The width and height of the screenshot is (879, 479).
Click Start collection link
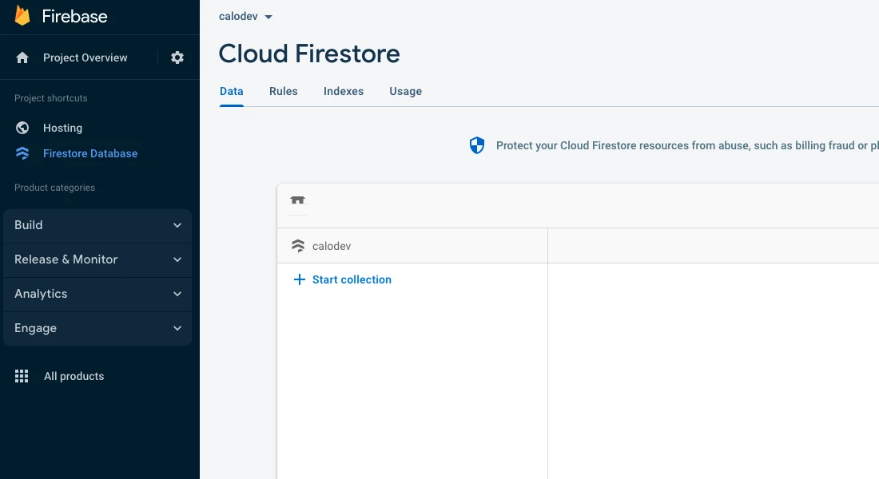pyautogui.click(x=352, y=279)
